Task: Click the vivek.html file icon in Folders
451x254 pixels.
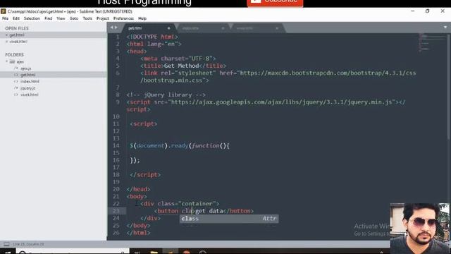Action: tap(16, 95)
